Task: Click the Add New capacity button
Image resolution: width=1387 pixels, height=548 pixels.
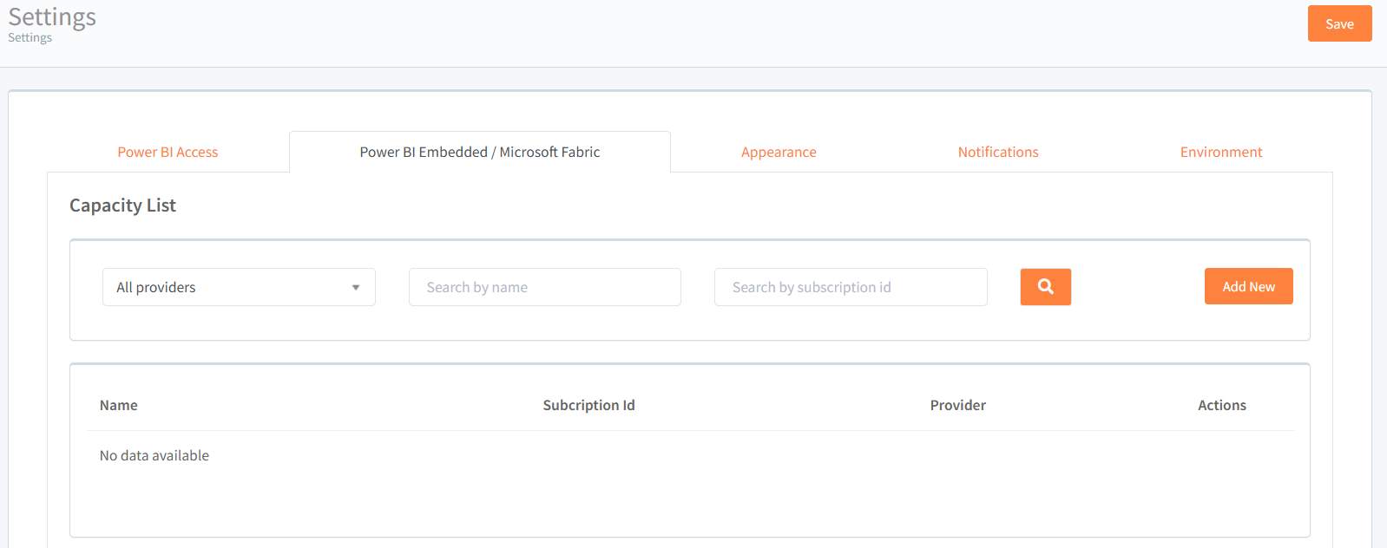Action: 1248,286
